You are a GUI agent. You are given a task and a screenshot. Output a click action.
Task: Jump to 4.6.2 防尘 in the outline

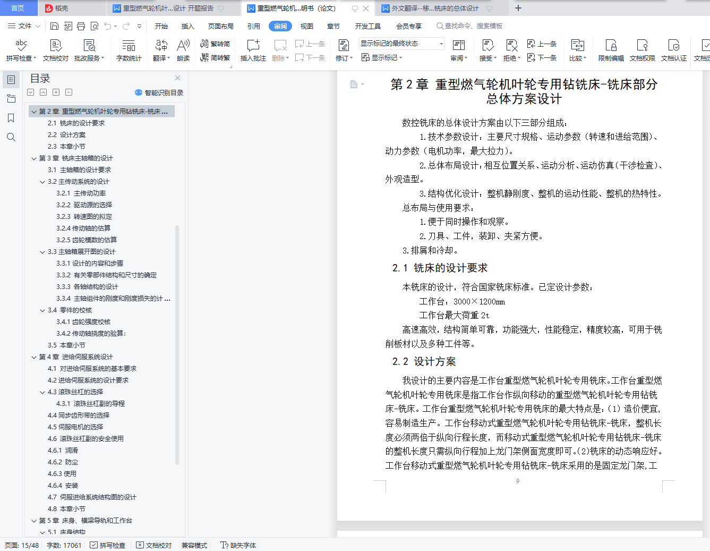(x=63, y=462)
